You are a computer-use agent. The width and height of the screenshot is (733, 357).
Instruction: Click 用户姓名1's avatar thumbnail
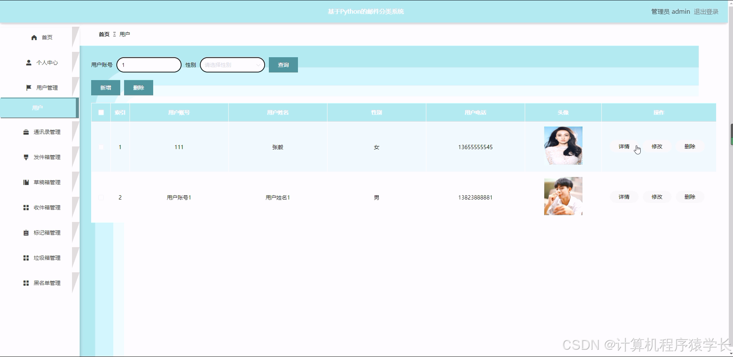pos(563,196)
